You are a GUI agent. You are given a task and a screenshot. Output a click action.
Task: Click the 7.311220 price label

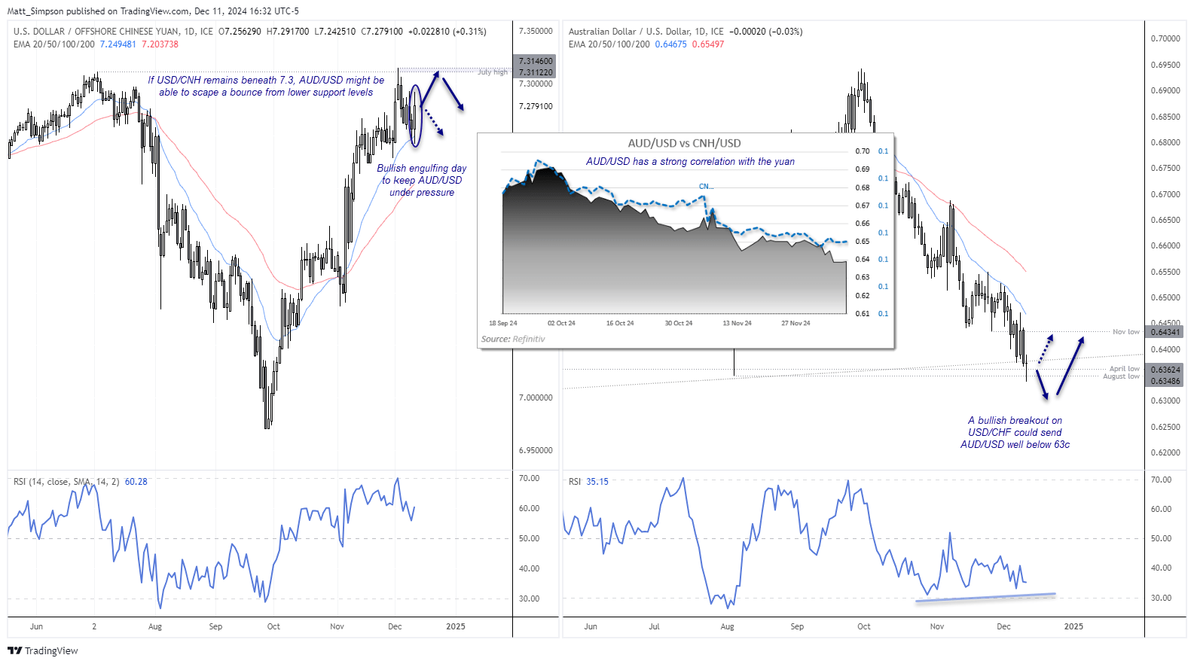click(x=535, y=72)
